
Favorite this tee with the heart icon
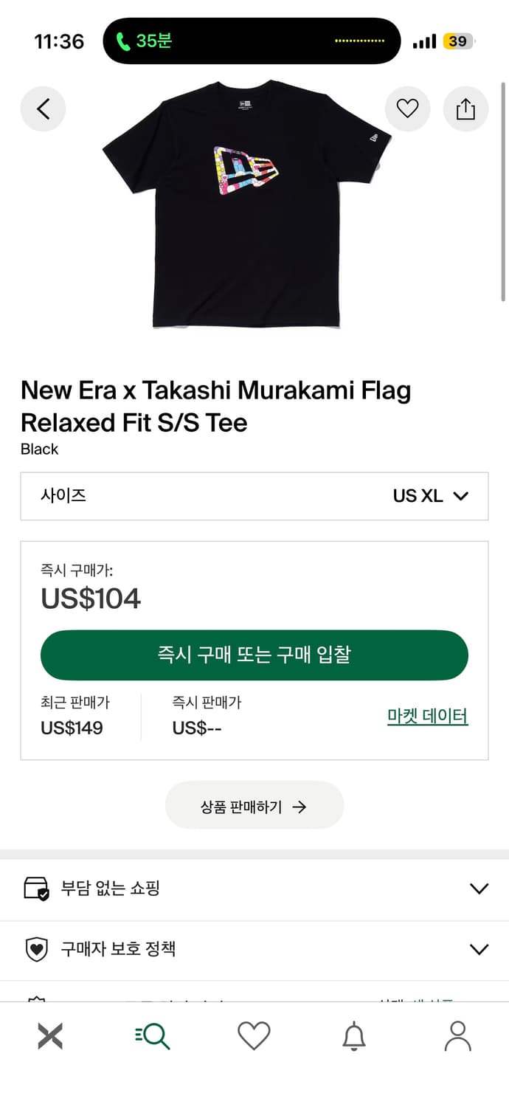408,108
